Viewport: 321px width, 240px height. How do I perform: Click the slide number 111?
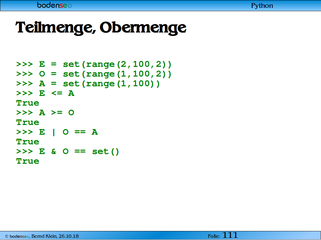(230, 235)
